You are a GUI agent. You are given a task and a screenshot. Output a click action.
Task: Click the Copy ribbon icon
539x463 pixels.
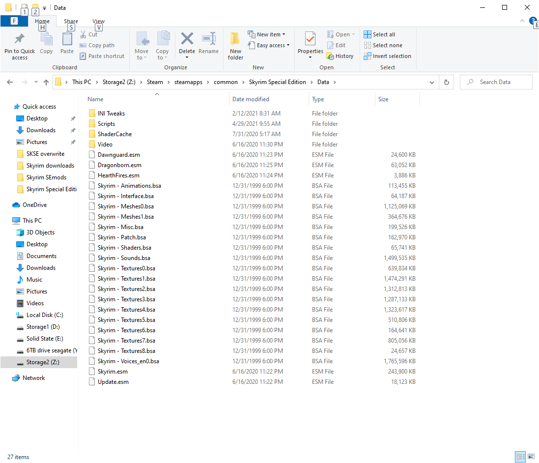46,39
